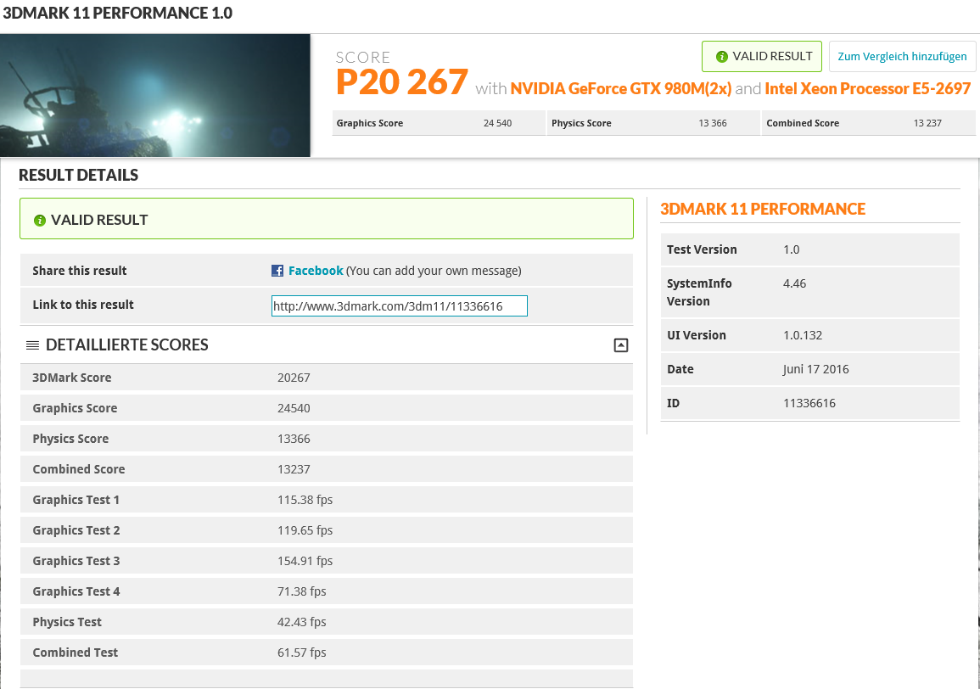Click the UI Version value 1.0.132
Viewport: 980px width, 689px height.
(x=803, y=335)
